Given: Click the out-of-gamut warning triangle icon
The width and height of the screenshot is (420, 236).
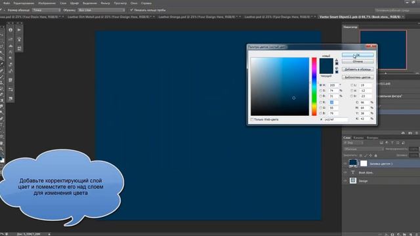Looking at the screenshot, I should pos(337,60).
